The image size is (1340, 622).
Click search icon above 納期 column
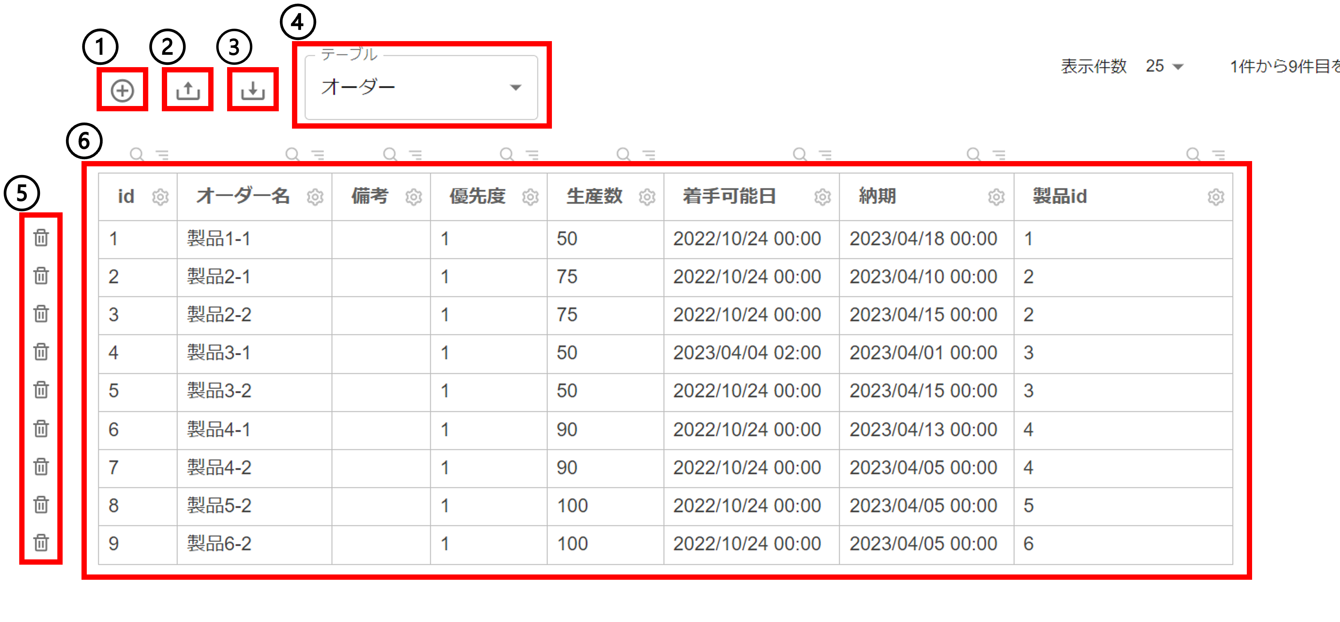coord(973,154)
